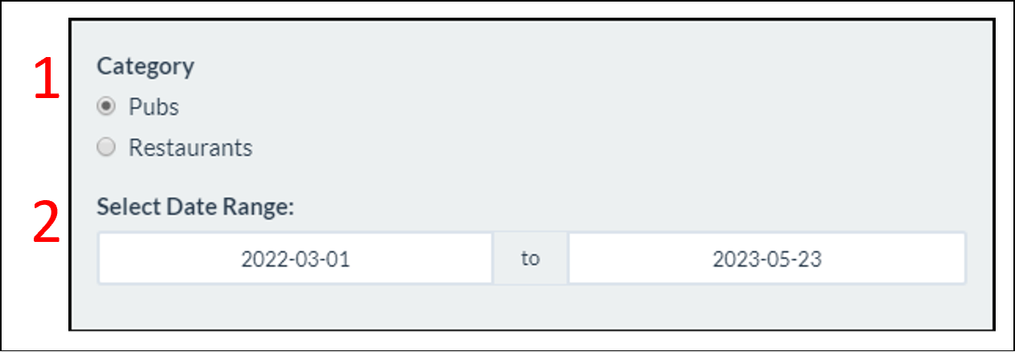Click the 'to' separator between dates
The width and height of the screenshot is (1015, 352).
[x=530, y=260]
